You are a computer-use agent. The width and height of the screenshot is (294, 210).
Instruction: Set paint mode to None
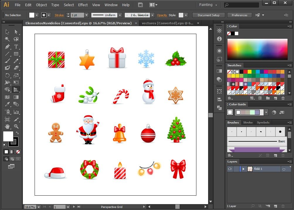coord(18,152)
